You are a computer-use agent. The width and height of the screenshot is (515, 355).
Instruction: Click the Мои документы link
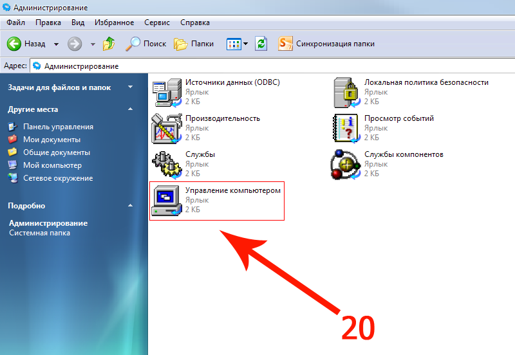pyautogui.click(x=51, y=140)
